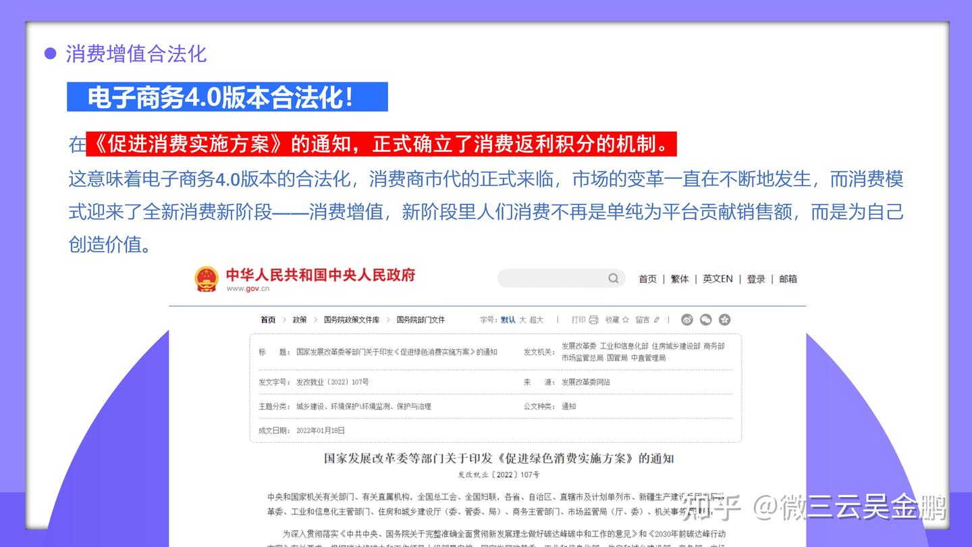Click the 登录 login link
Image resolution: width=972 pixels, height=547 pixels.
coord(755,278)
